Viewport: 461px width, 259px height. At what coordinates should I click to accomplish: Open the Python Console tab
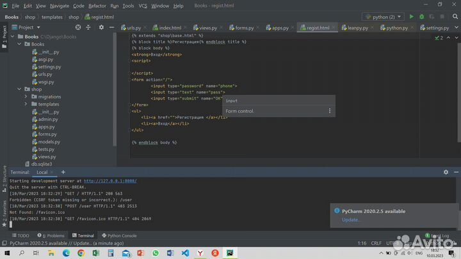point(119,235)
